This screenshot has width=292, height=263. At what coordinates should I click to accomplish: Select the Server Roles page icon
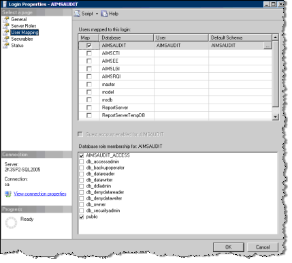coord(6,26)
